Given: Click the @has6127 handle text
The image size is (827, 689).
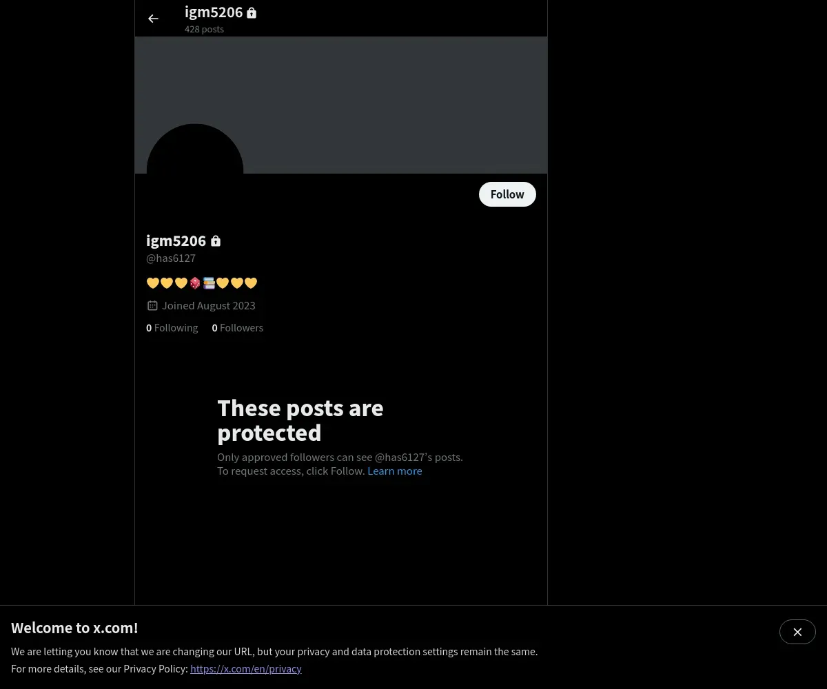Looking at the screenshot, I should pos(171,258).
